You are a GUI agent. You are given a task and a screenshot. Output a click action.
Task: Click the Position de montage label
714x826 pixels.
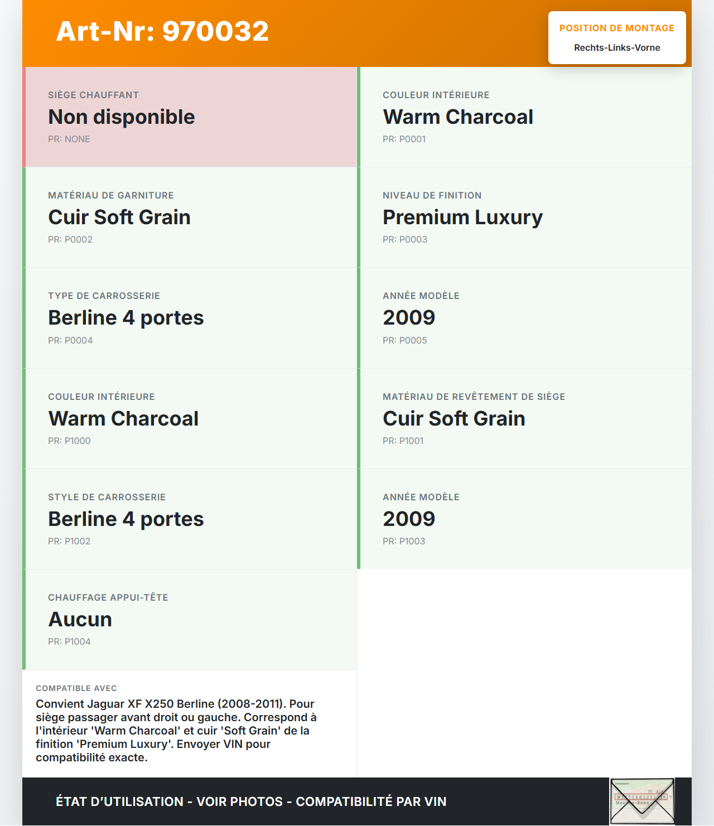click(x=616, y=28)
